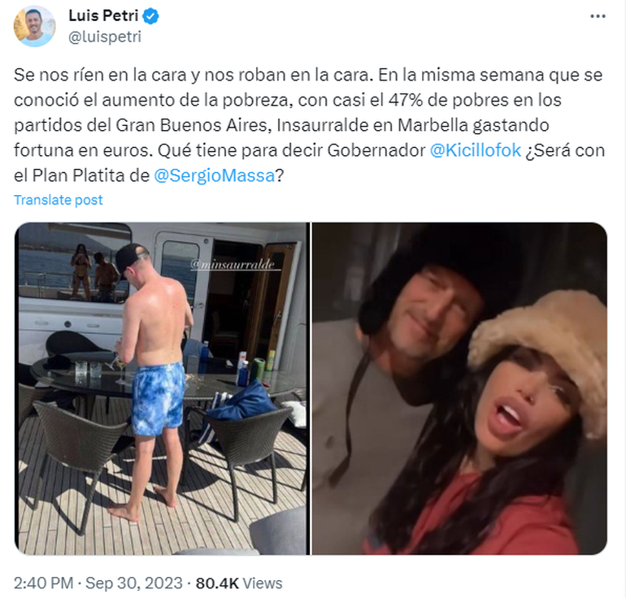Click Translate post
Image resolution: width=626 pixels, height=598 pixels.
pyautogui.click(x=59, y=200)
